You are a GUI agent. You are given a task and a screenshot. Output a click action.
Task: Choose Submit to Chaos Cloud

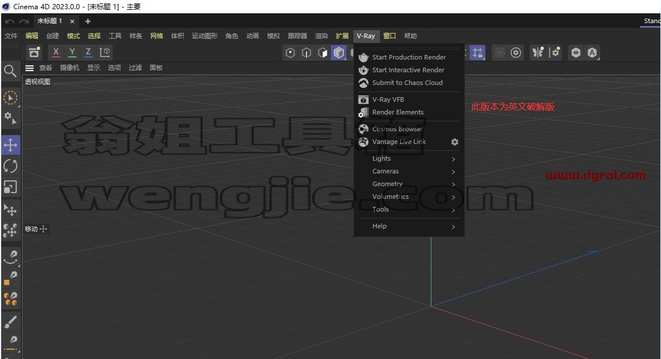click(409, 83)
